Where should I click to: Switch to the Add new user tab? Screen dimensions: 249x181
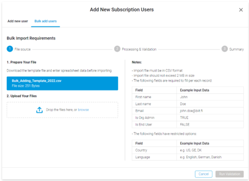point(18,21)
